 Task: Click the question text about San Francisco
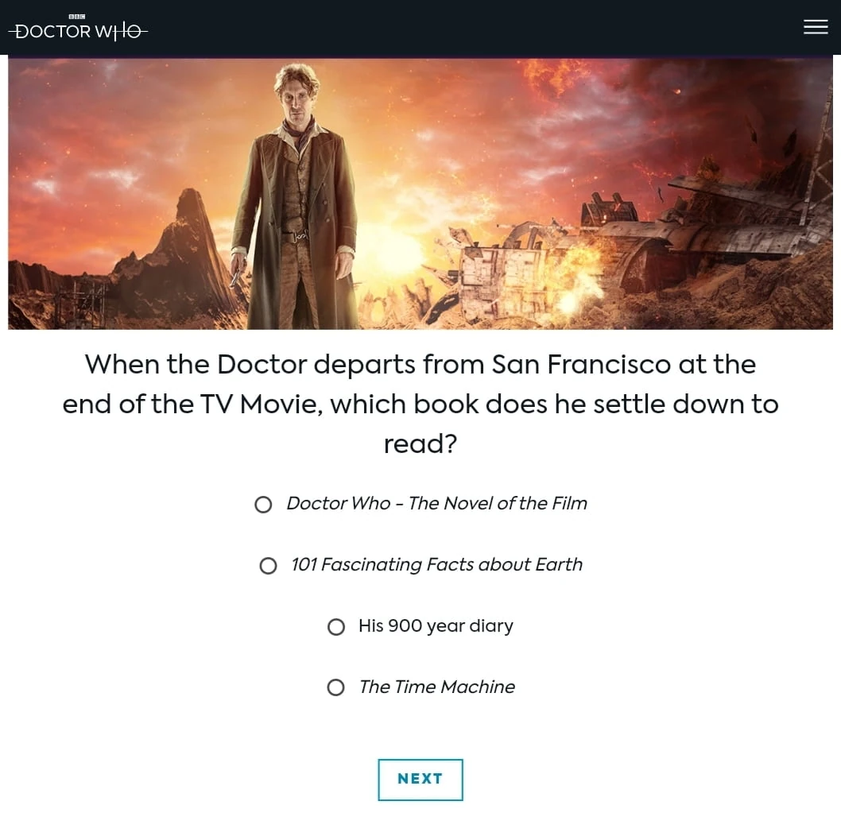click(x=420, y=404)
